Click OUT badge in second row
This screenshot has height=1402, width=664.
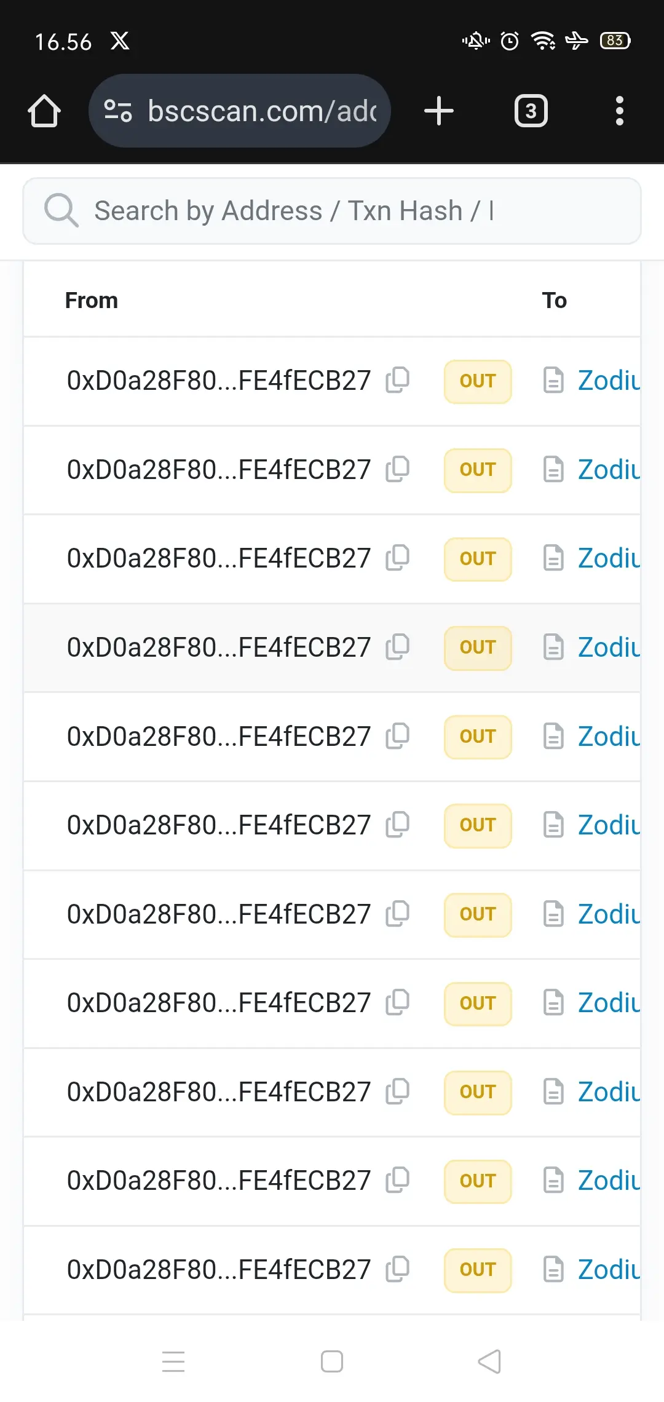478,470
